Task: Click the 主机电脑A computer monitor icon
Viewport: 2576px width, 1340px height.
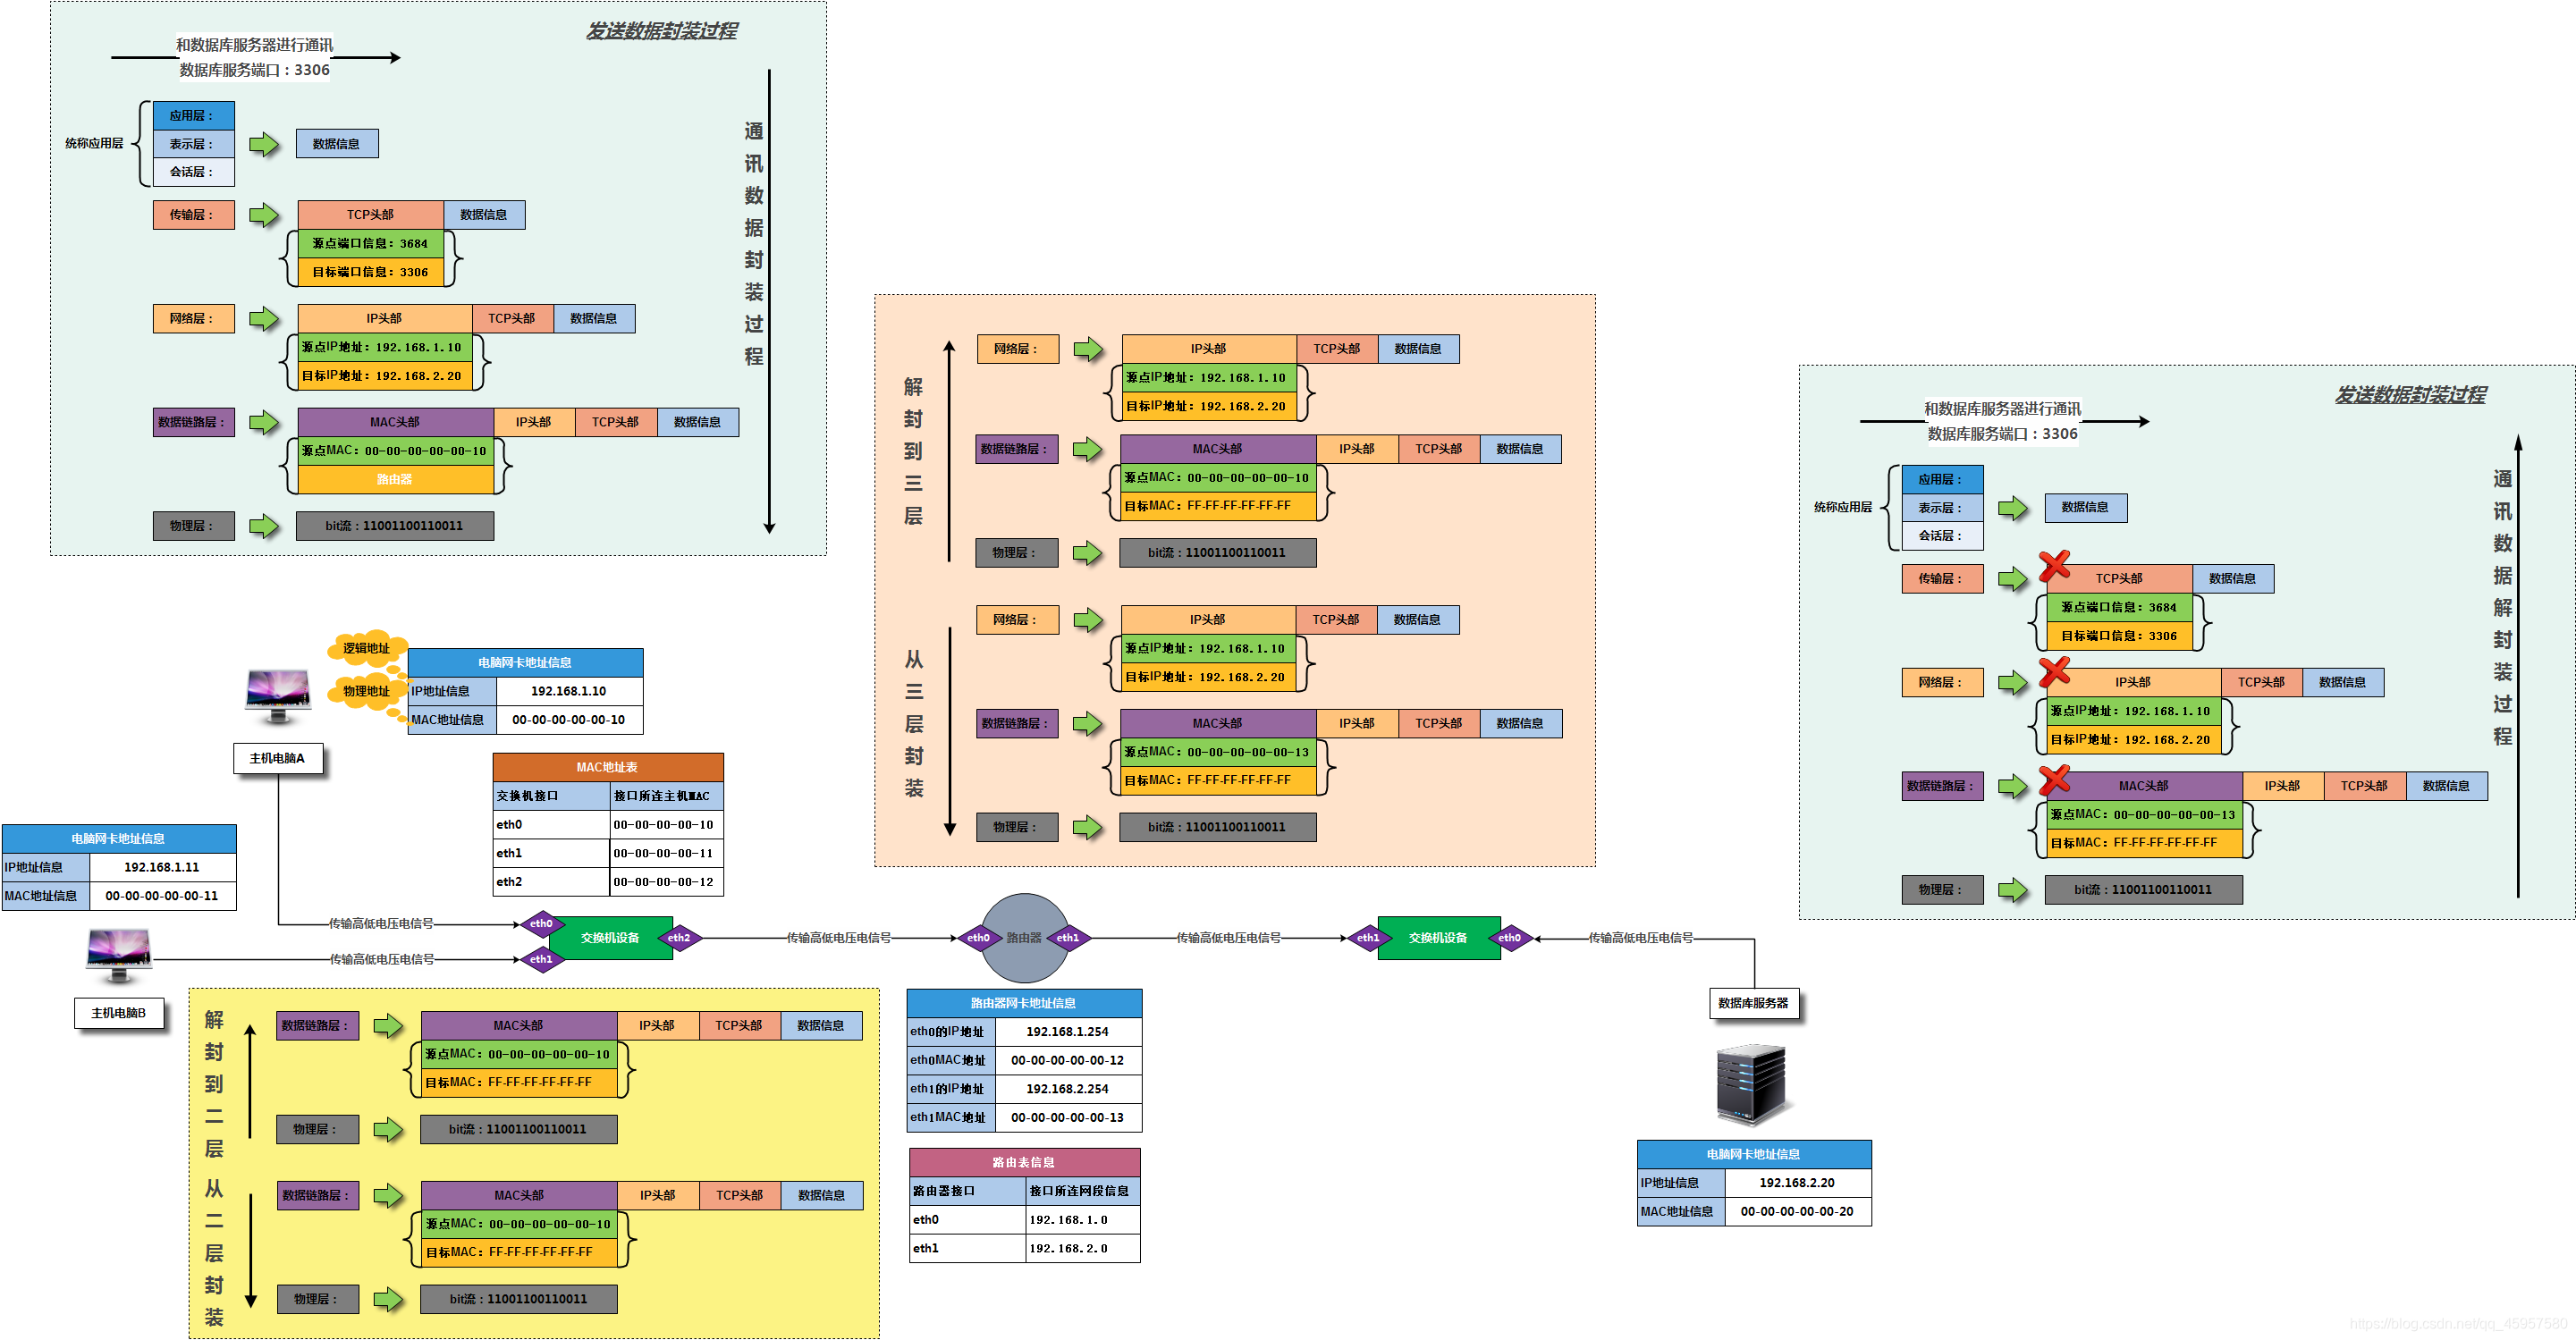Action: pos(278,696)
